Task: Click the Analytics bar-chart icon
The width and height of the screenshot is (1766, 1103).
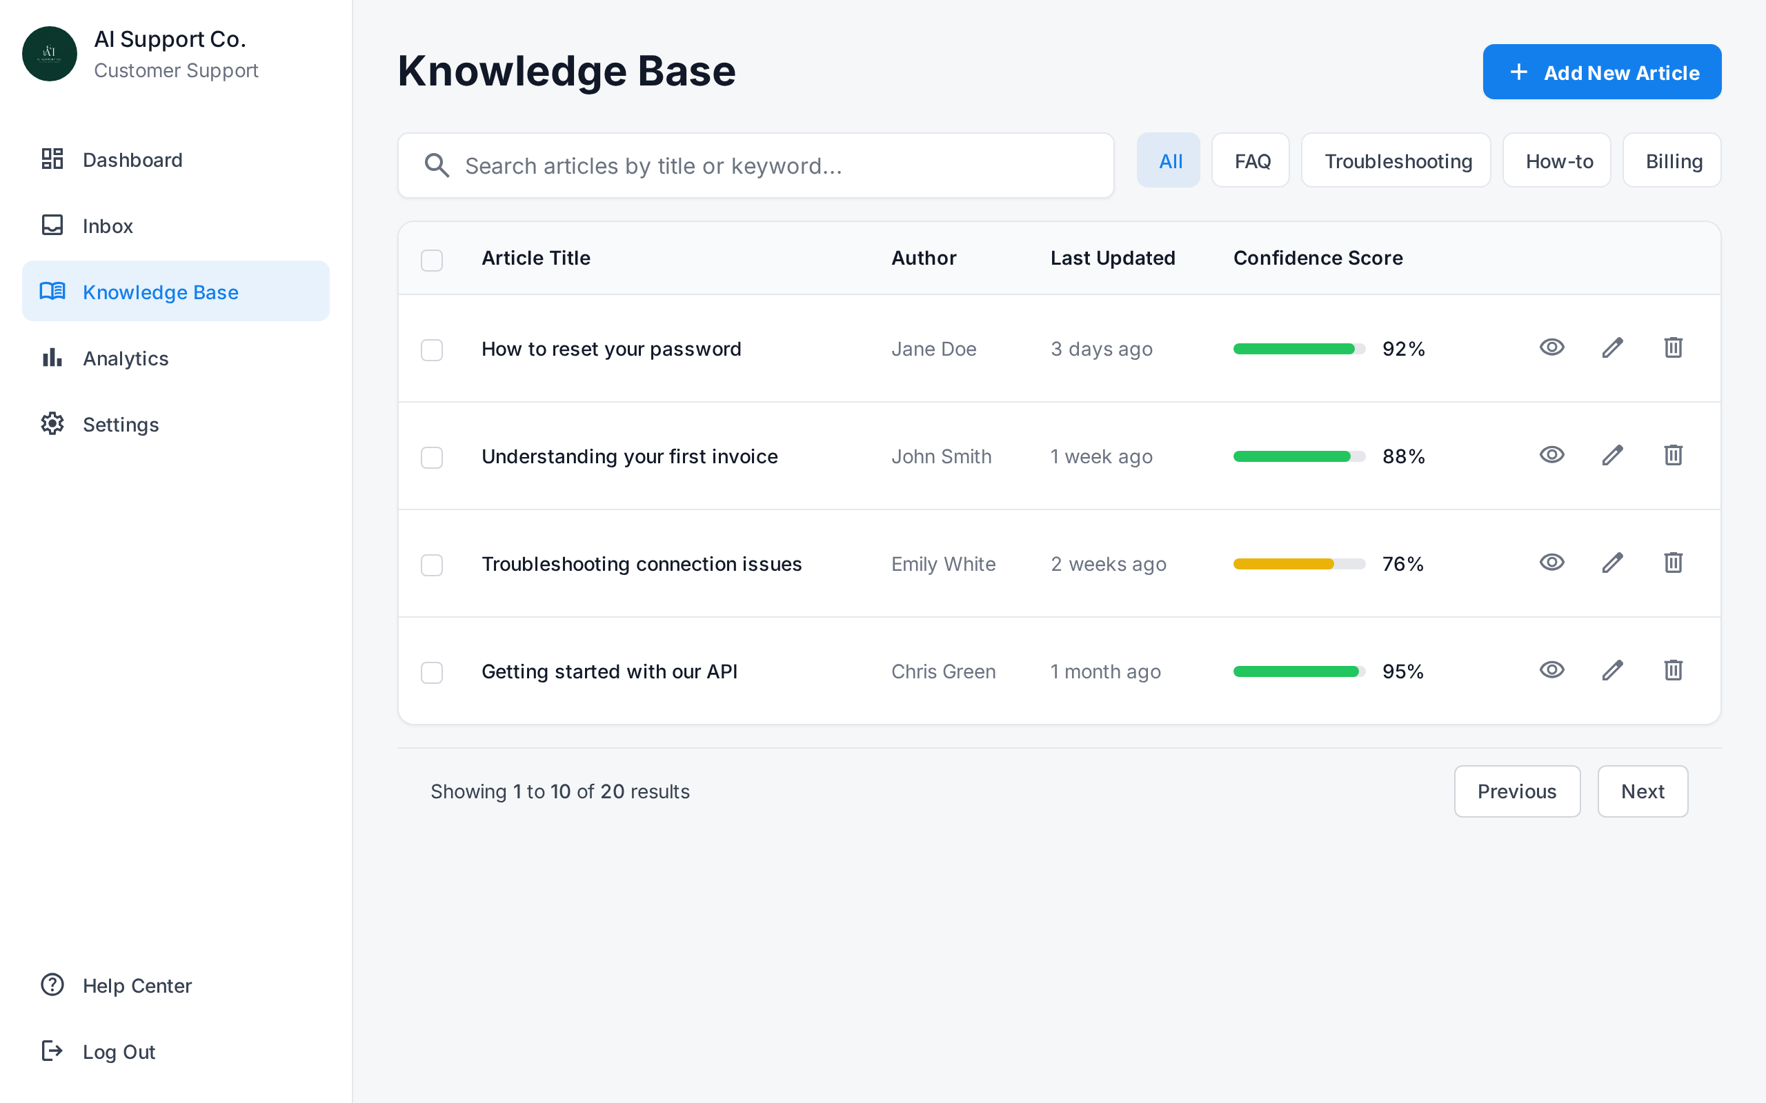Action: pos(52,358)
